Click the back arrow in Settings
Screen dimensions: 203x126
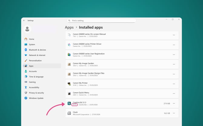24,20
